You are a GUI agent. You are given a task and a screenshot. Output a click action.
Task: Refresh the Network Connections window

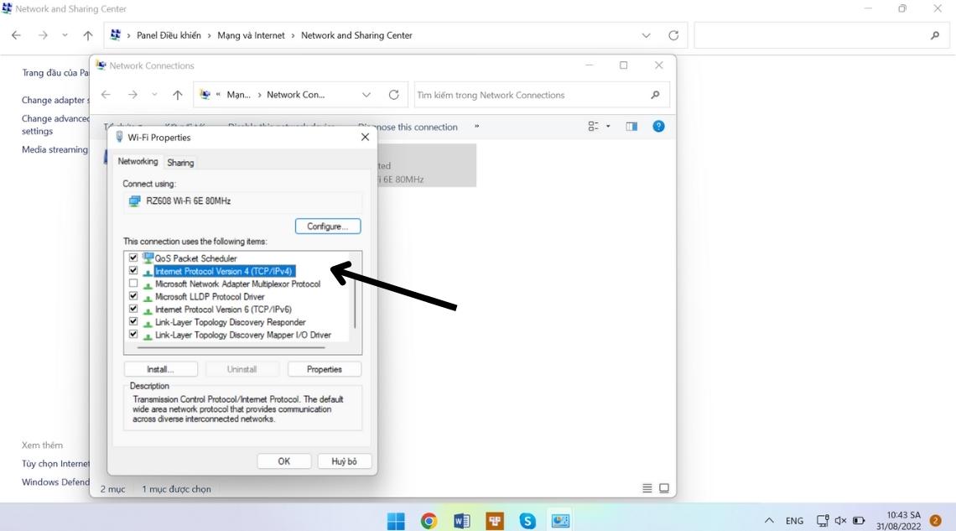394,95
